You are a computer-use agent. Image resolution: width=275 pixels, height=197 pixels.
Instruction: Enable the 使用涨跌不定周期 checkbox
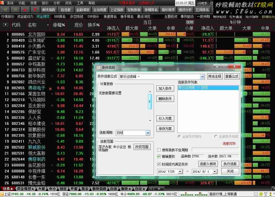[x=159, y=150]
